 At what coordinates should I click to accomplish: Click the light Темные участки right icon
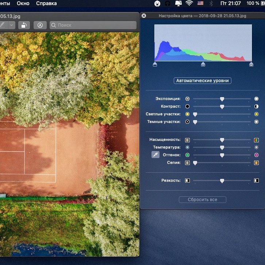click(256, 122)
